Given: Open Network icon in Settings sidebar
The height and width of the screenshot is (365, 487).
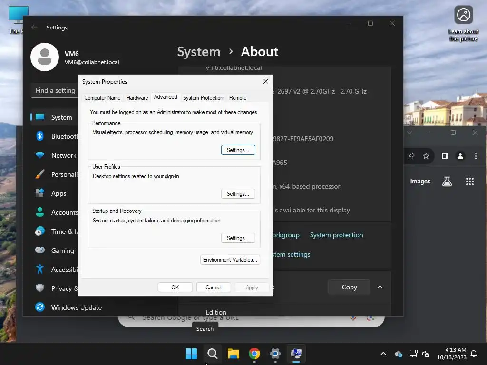Looking at the screenshot, I should [x=40, y=155].
